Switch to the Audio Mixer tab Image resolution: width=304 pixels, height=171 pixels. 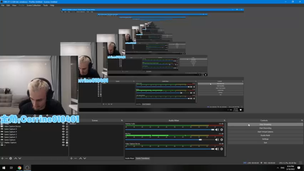point(130,158)
